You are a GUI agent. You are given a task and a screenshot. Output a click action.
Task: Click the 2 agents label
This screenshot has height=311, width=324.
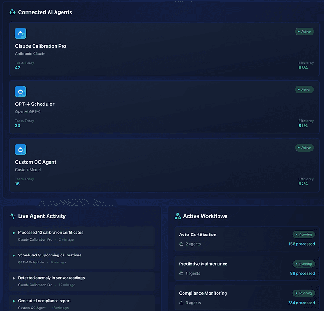[193, 244]
